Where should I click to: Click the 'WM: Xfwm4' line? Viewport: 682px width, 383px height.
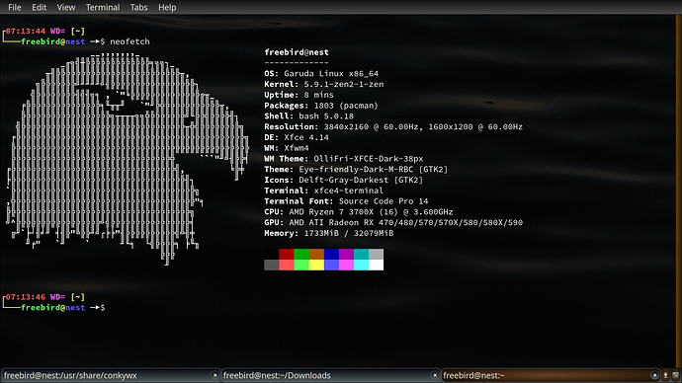pos(287,148)
